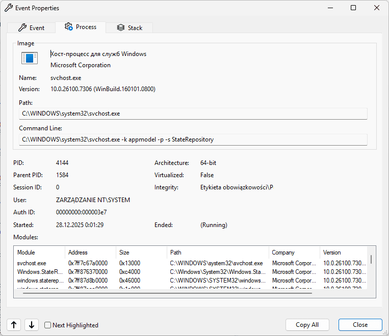Screen dimensions: 389x336
Task: Click the Хост-процесс для служб Windows description
Action: pos(98,54)
